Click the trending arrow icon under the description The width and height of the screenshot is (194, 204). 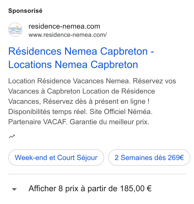[12, 137]
